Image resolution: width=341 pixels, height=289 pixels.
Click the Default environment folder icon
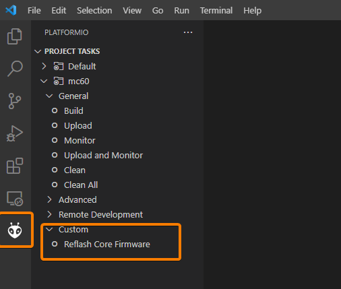coord(59,67)
